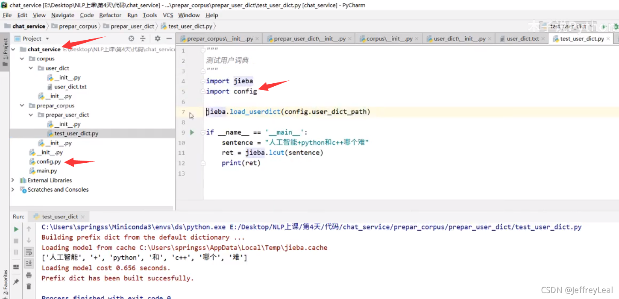Click config.py Python file icon in tree
The image size is (619, 299).
[32, 161]
